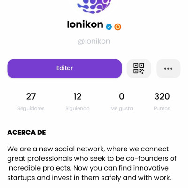The height and width of the screenshot is (188, 188).
Task: View the 12 following count
Action: coord(78,96)
